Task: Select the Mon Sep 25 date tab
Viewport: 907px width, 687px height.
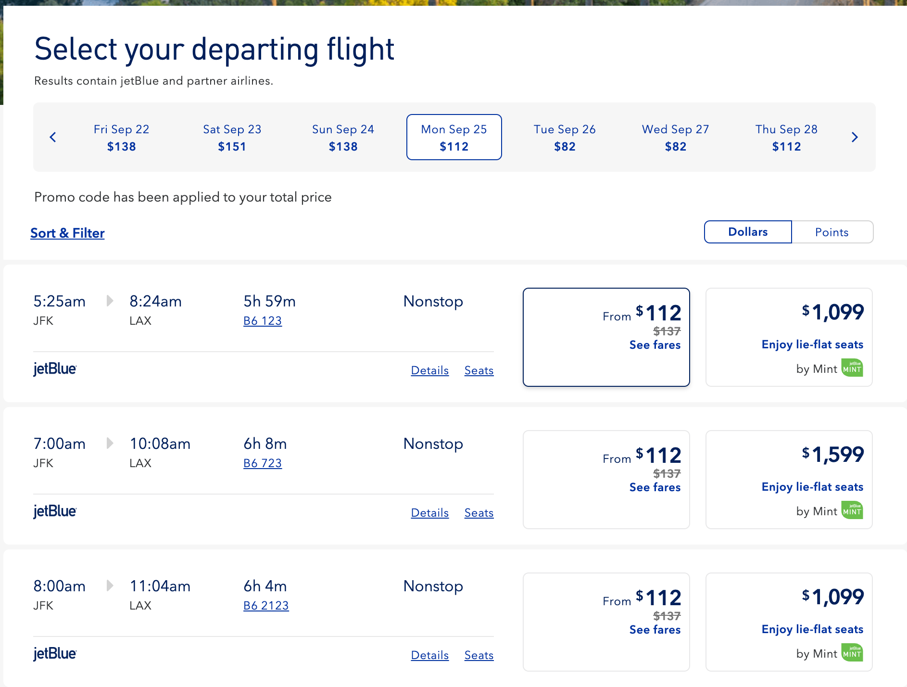Action: point(453,137)
